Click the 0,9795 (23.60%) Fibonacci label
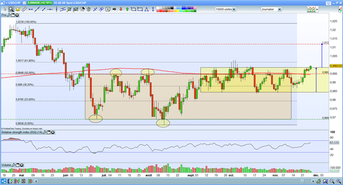The width and height of the screenshot is (343, 185). 25,100
